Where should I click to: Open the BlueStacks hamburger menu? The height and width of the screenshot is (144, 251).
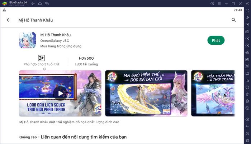click(x=219, y=4)
